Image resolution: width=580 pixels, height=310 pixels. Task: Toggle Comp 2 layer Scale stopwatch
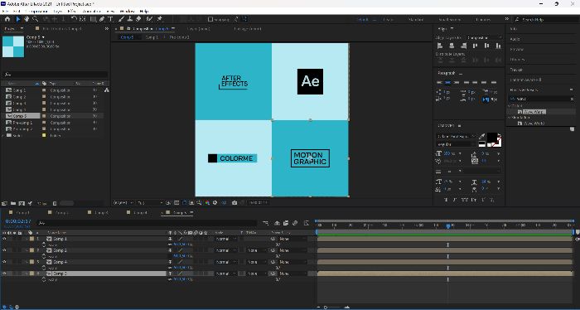point(44,256)
